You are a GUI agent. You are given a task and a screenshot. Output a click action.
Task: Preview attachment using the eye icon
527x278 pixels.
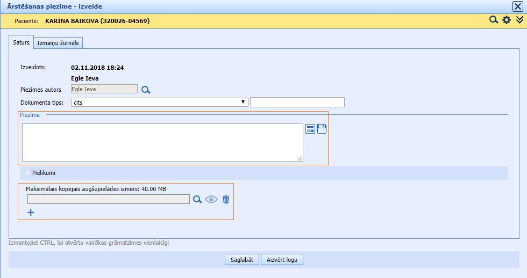(211, 199)
